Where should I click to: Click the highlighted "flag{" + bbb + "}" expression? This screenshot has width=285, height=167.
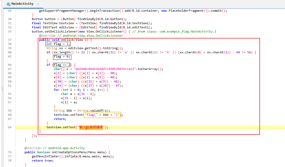click(x=102, y=115)
